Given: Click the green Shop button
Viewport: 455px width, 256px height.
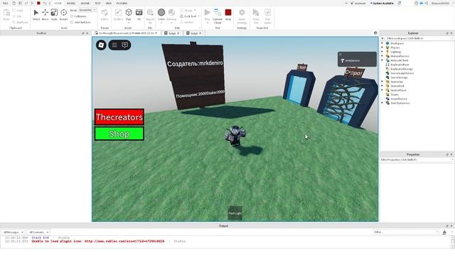Looking at the screenshot, I should coord(119,134).
